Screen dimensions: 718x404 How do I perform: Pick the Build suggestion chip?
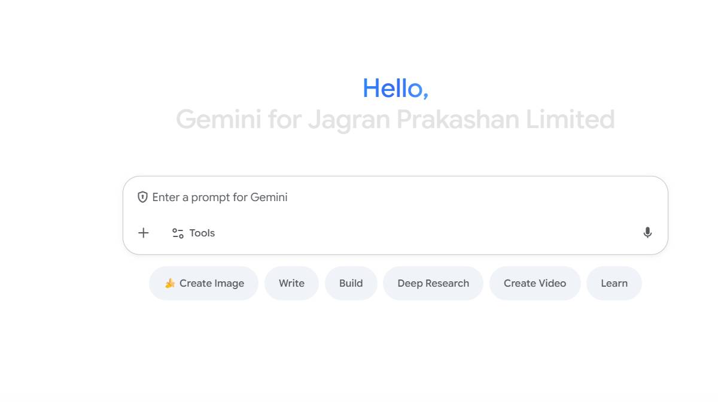(351, 283)
